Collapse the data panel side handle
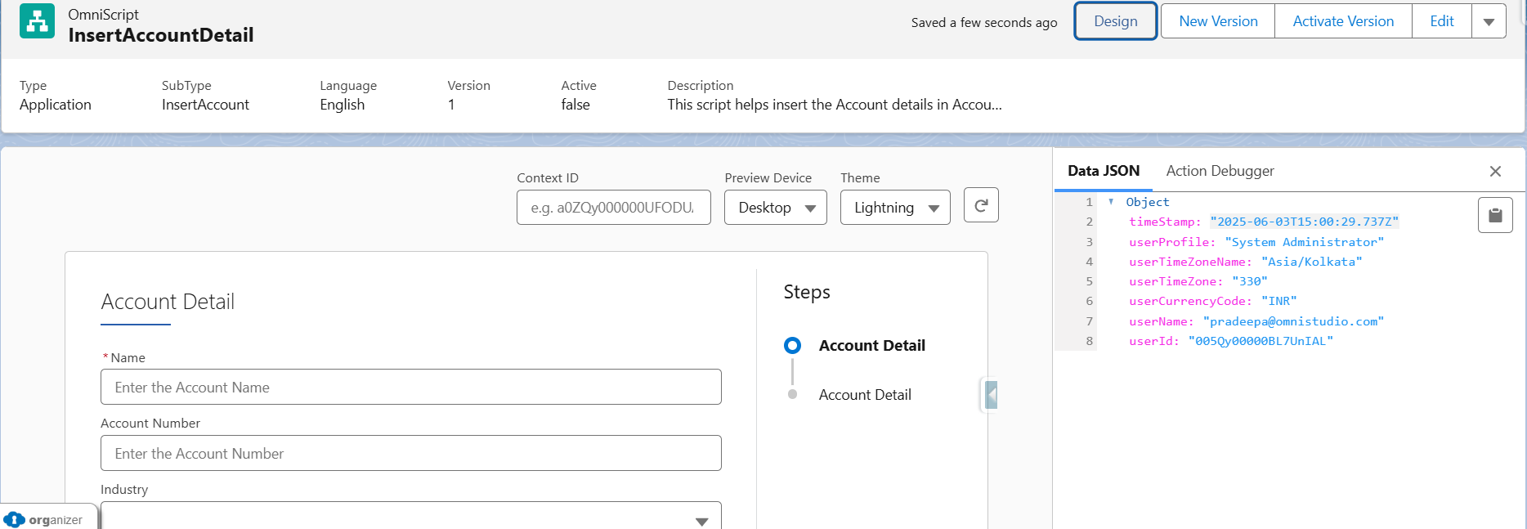Viewport: 1527px width, 529px height. point(991,395)
